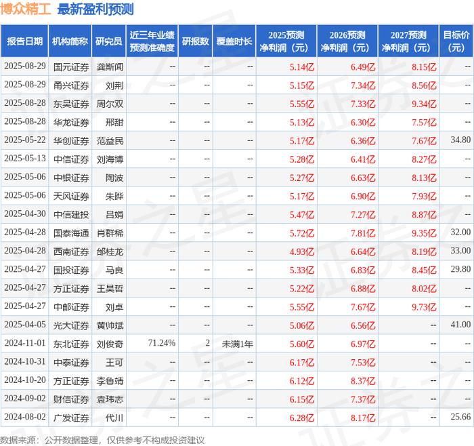Click the 最新盈利预测 heading text
This screenshot has width=474, height=446.
coord(95,9)
